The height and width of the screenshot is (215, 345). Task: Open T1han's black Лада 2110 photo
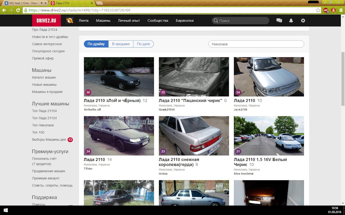[x=119, y=136]
